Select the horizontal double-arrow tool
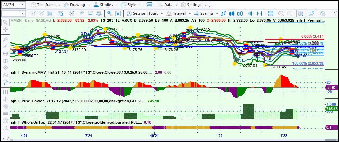Screen dimensions: 339x142 5,53
